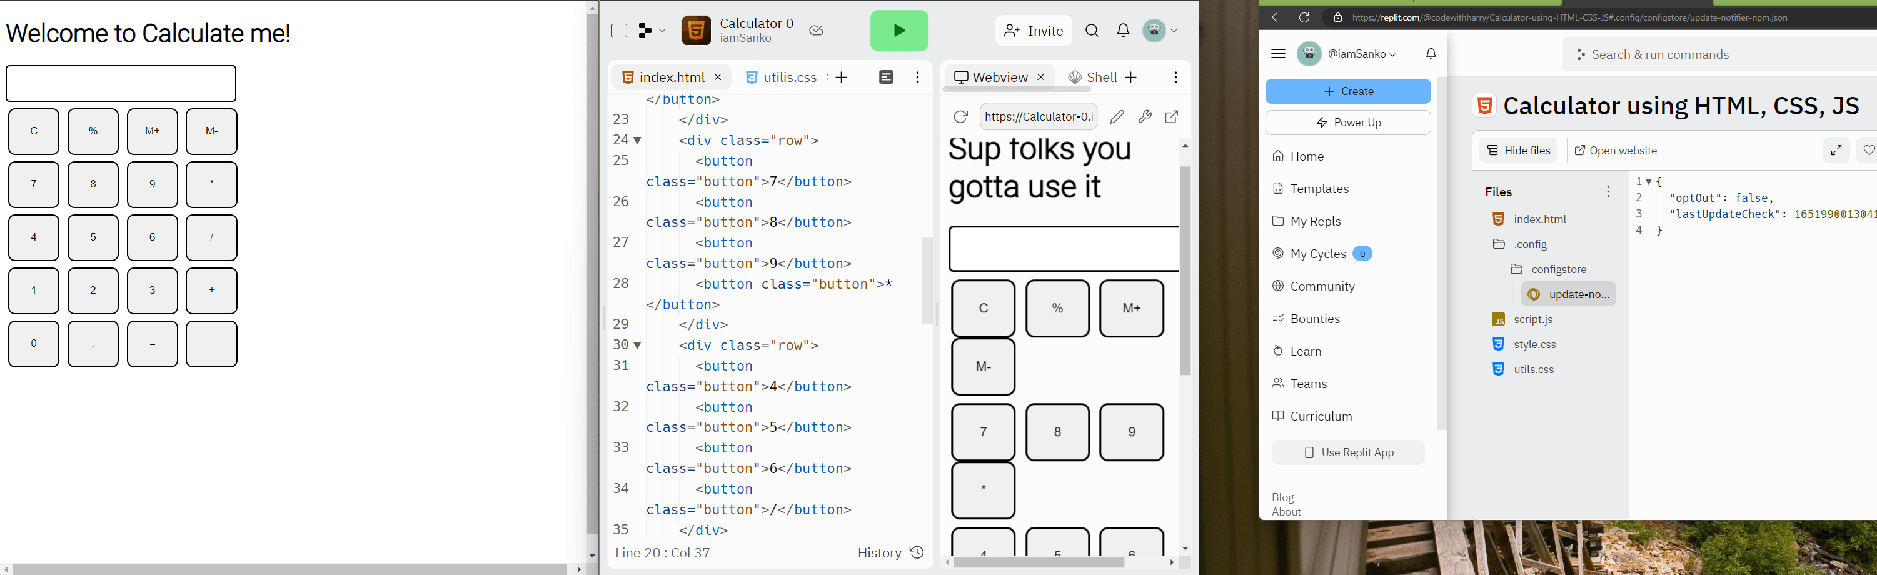Viewport: 1877px width, 575px height.
Task: Click the Webview URL address field
Action: pos(1039,117)
